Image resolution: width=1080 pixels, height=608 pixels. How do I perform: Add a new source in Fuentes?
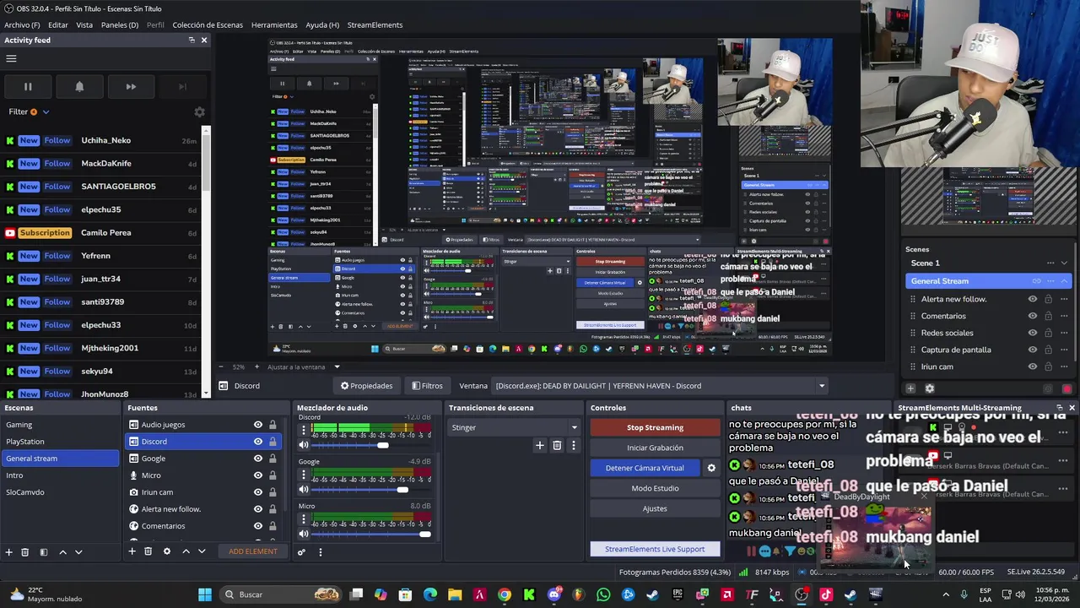pos(132,551)
